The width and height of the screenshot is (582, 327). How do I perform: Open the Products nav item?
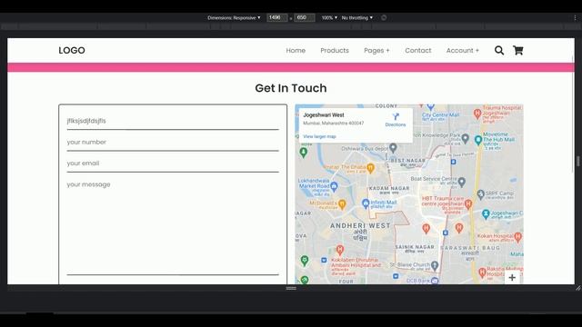click(335, 51)
